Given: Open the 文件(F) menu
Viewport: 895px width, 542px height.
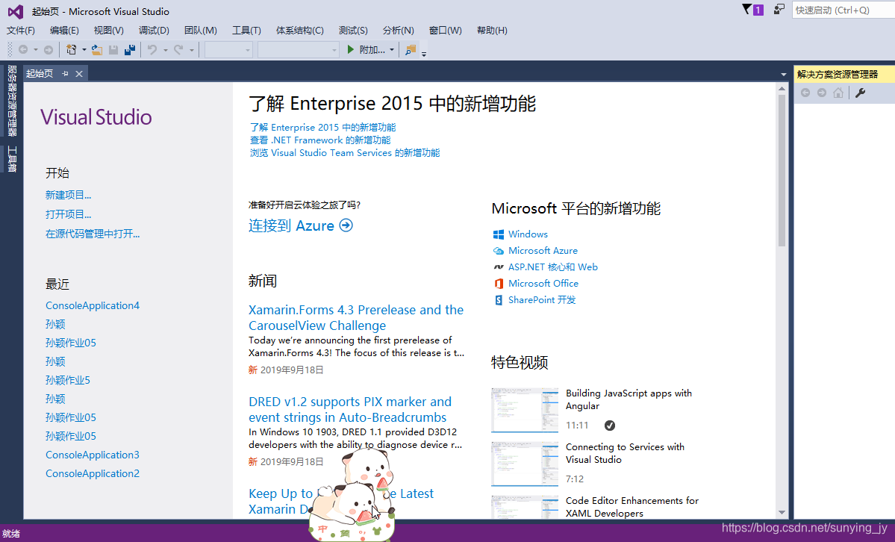Looking at the screenshot, I should (x=21, y=31).
